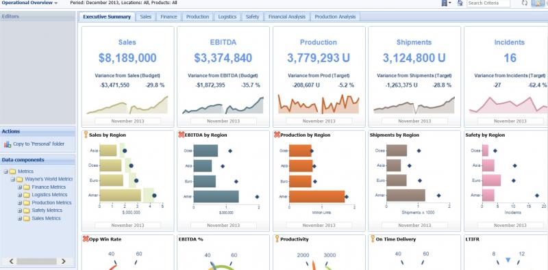This screenshot has height=270, width=548.
Task: Click the key icon next to Productivity
Action: click(x=277, y=239)
